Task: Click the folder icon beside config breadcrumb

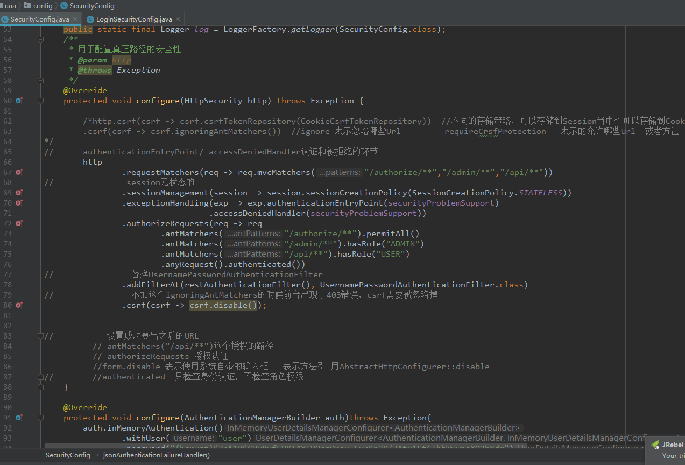Action: point(27,5)
